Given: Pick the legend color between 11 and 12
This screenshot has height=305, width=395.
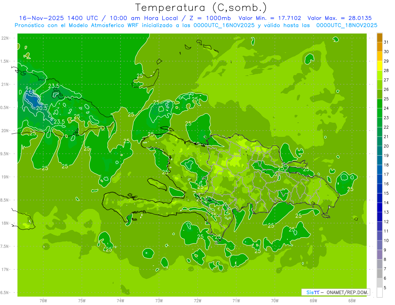Looking at the screenshot, I should pyautogui.click(x=380, y=226).
